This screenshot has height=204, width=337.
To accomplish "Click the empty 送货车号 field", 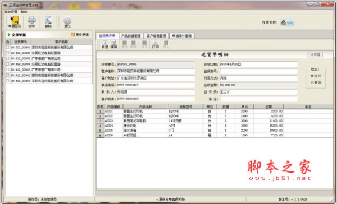I will pos(258,71).
